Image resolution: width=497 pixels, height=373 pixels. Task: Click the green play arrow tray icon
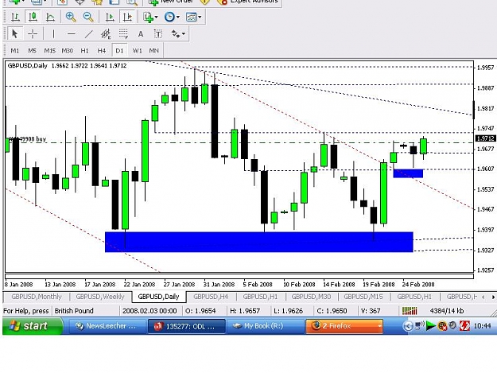(x=431, y=325)
